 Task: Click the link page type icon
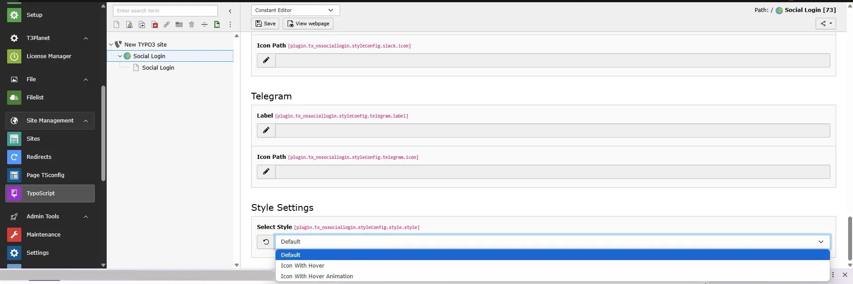[x=167, y=24]
